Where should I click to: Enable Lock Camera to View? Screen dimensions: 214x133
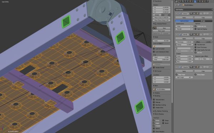154,52
